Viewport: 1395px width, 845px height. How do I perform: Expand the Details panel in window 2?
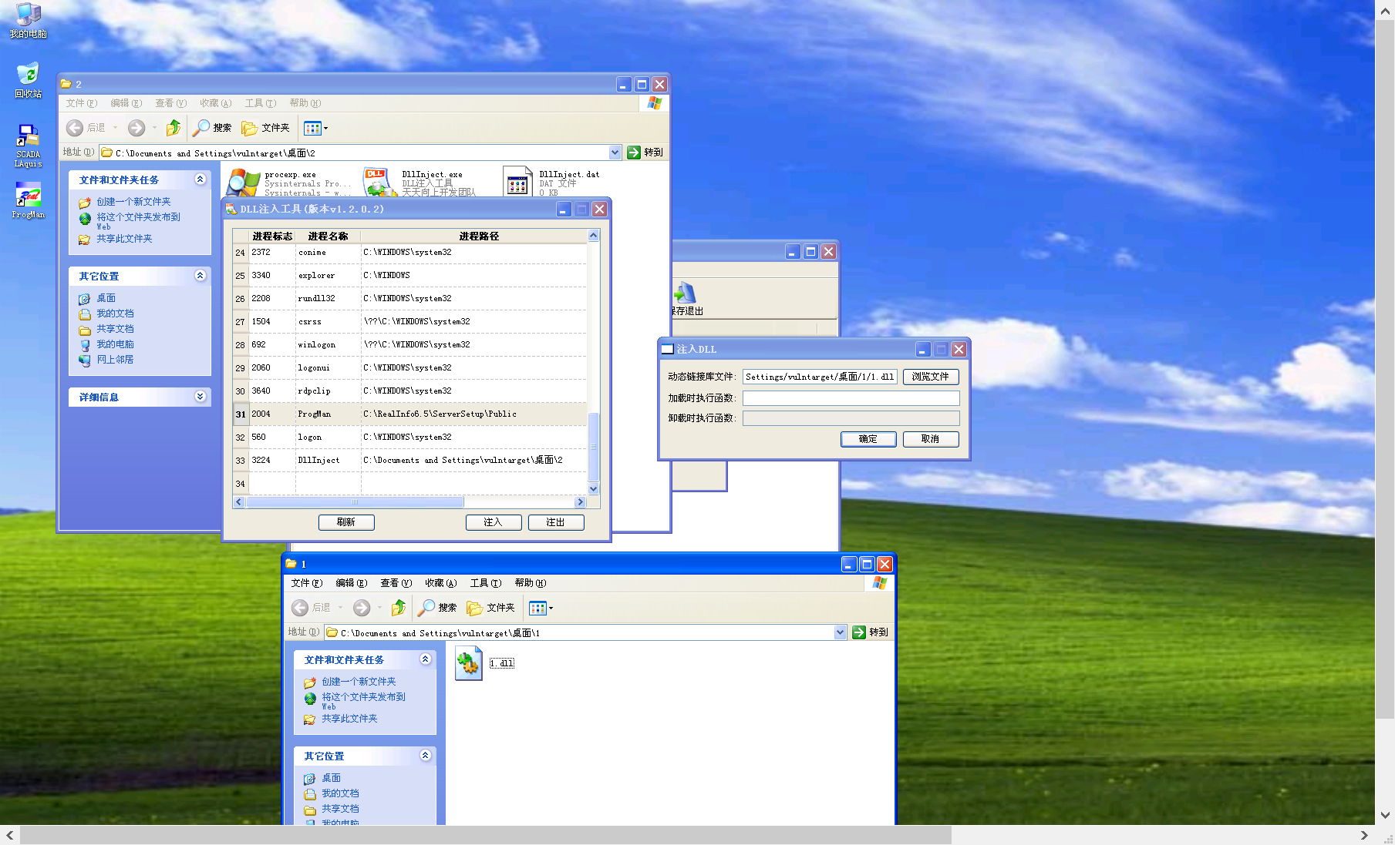200,397
